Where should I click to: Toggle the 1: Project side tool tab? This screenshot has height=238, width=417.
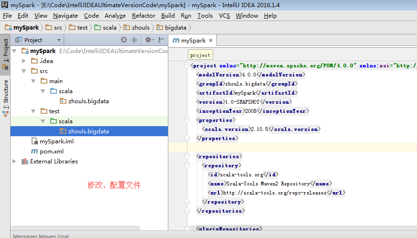pyautogui.click(x=5, y=54)
